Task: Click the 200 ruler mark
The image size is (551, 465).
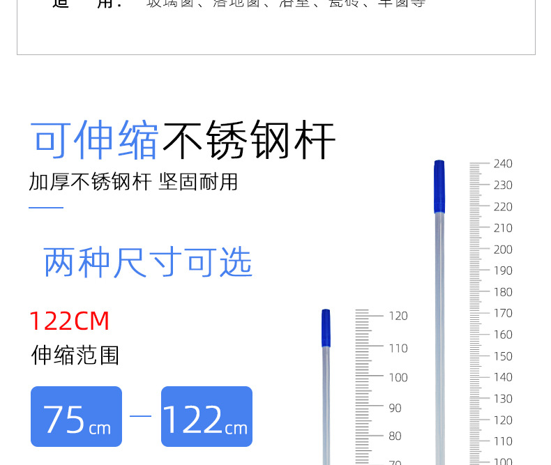Action: [x=503, y=250]
